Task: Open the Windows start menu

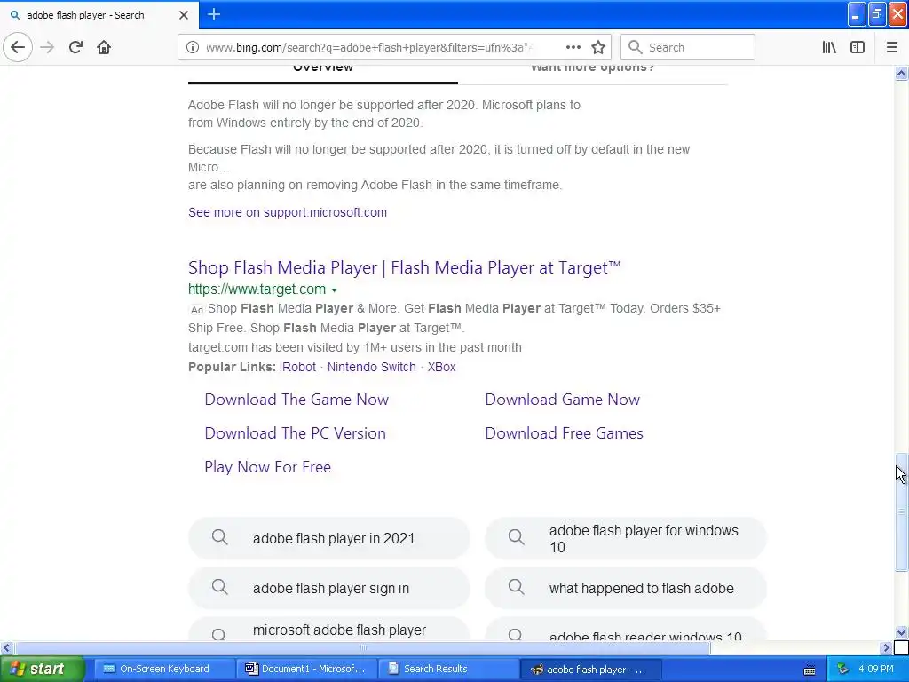Action: (41, 669)
